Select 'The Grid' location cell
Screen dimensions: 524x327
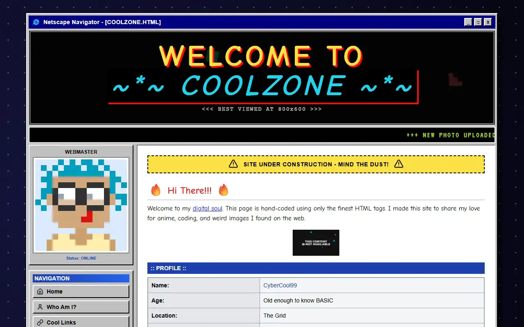(372, 316)
